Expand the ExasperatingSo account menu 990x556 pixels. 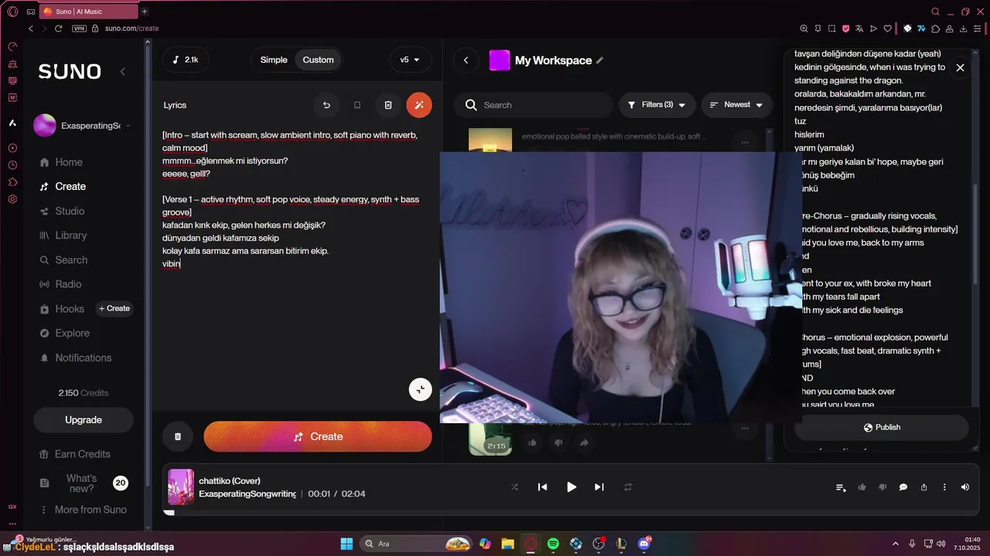[x=84, y=125]
